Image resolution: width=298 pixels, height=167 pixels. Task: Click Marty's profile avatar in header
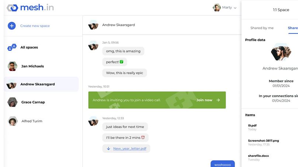[x=217, y=8]
